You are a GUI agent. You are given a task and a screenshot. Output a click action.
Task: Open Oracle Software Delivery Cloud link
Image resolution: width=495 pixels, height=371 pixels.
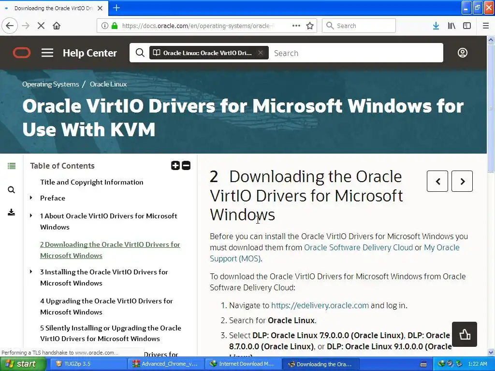point(358,248)
